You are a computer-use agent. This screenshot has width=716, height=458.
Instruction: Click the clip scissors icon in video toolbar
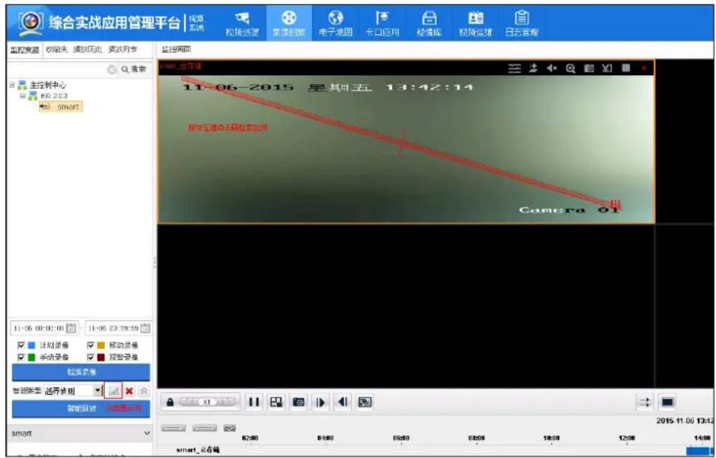click(x=607, y=68)
